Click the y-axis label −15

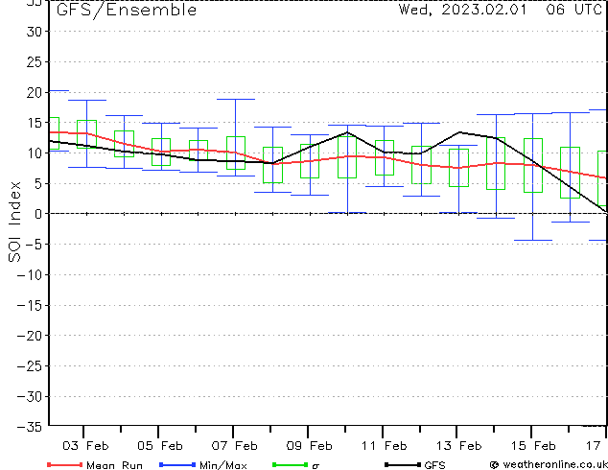(x=30, y=305)
